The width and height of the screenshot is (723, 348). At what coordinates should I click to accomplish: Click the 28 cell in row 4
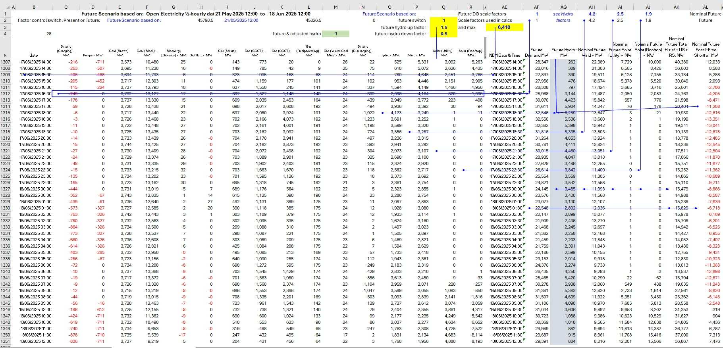pos(49,34)
